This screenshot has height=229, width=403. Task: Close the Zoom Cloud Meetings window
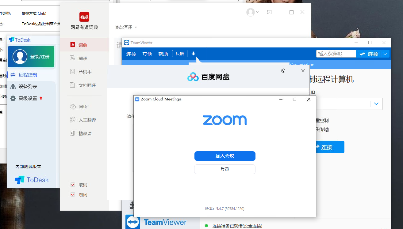[309, 99]
